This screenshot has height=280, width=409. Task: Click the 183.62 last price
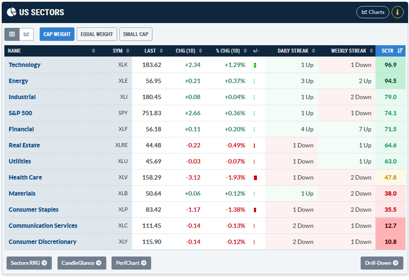(x=152, y=65)
